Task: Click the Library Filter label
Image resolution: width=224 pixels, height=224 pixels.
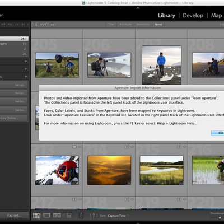Action: coord(44,25)
